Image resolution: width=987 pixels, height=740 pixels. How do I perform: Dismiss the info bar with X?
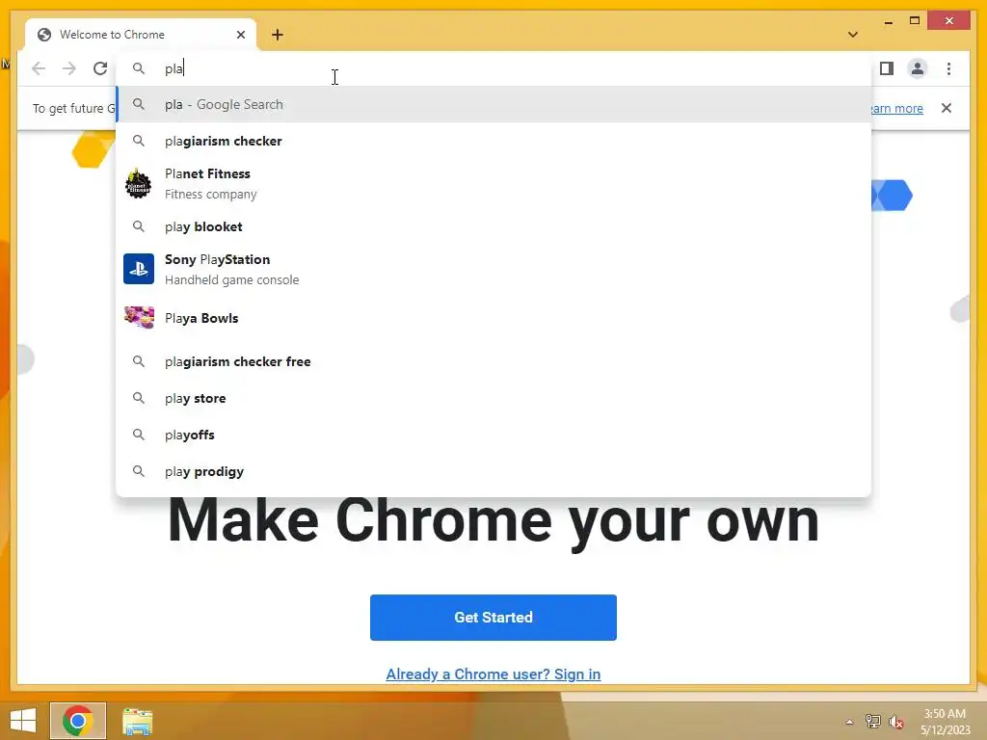[x=947, y=108]
